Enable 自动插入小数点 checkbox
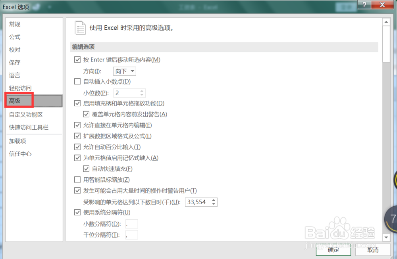Image resolution: width=397 pixels, height=259 pixels. 77,81
